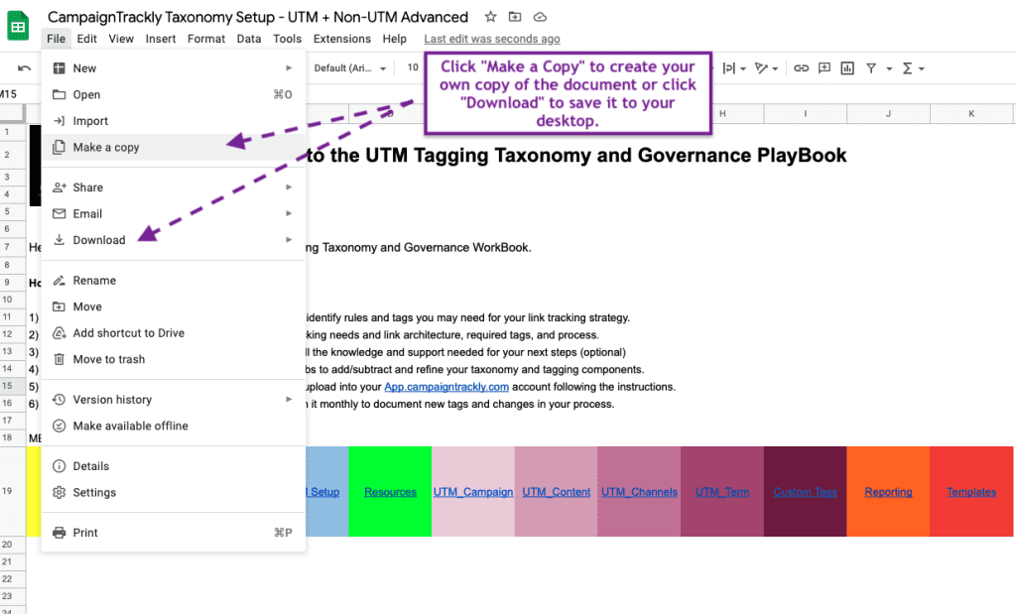Open Details from the File menu
The height and width of the screenshot is (614, 1016).
click(173, 465)
